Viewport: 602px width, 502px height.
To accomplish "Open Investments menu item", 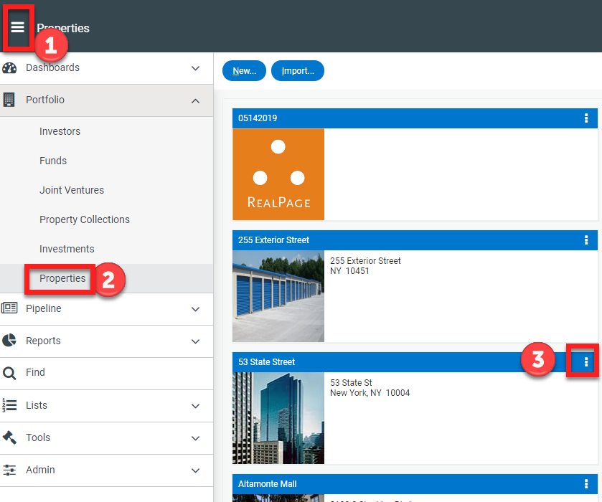I will 67,249.
